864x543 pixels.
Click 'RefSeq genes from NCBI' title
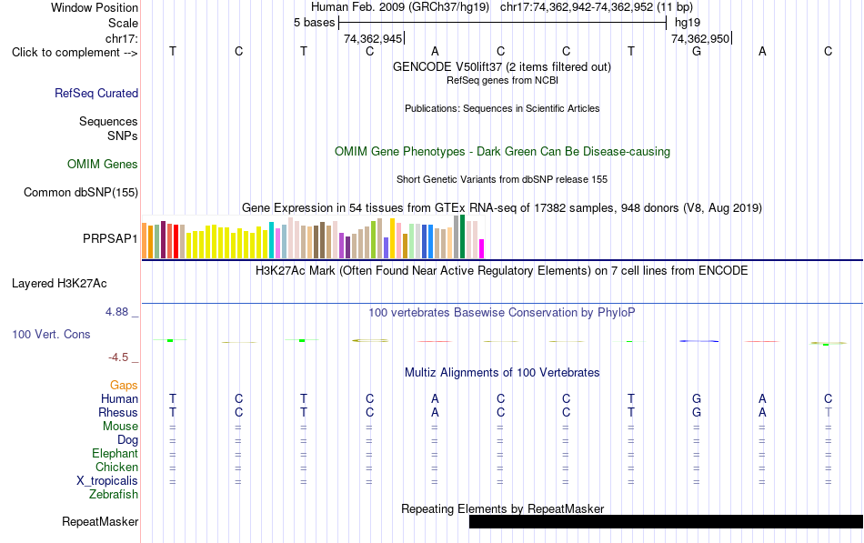(x=502, y=80)
